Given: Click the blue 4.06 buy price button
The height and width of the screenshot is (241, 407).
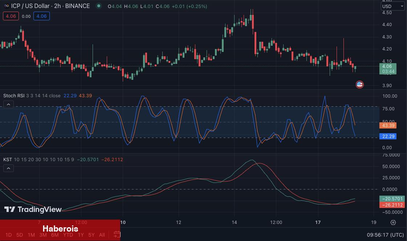Looking at the screenshot, I should pyautogui.click(x=41, y=16).
